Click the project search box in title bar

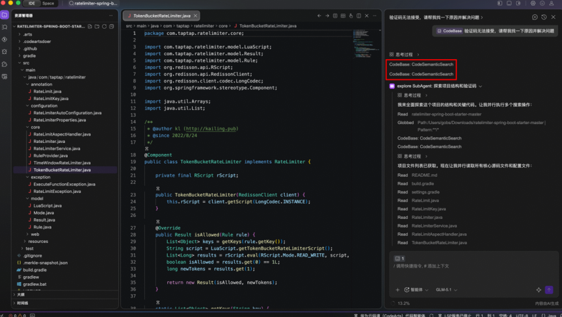(93, 3)
